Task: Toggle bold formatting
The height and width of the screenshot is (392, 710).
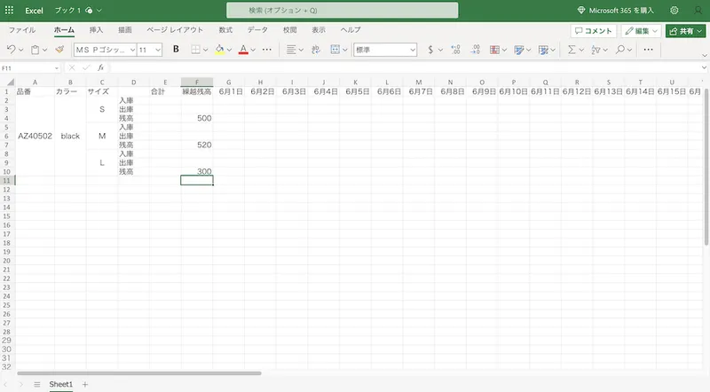Action: 176,50
